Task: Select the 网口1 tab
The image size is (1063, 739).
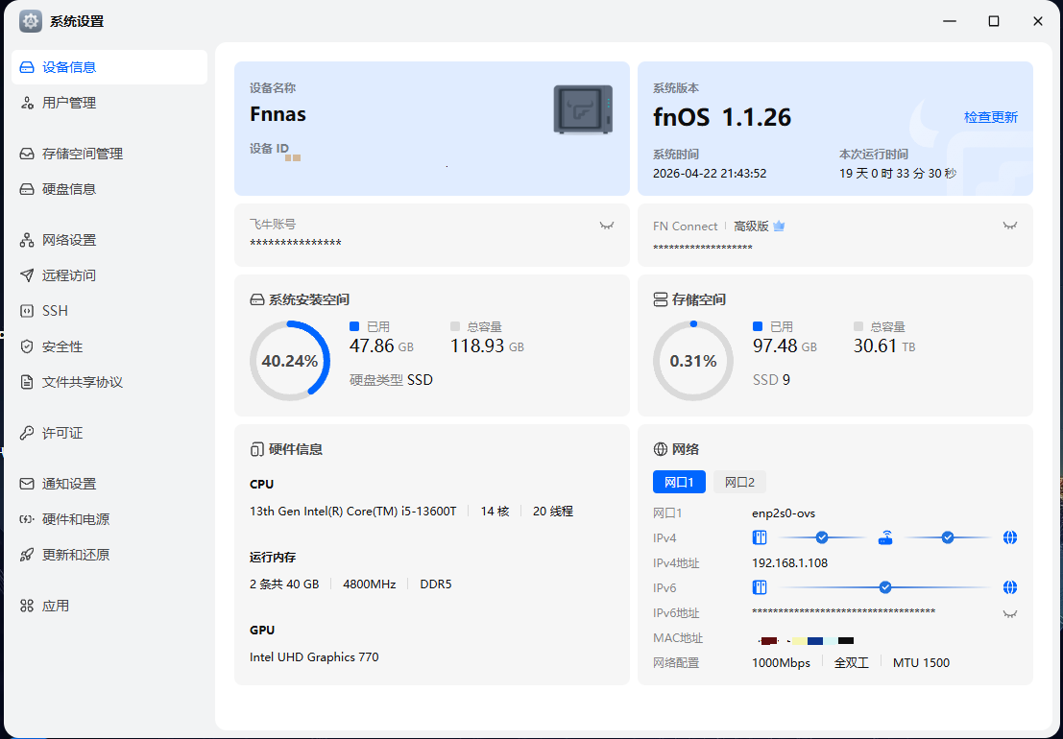Action: 679,482
